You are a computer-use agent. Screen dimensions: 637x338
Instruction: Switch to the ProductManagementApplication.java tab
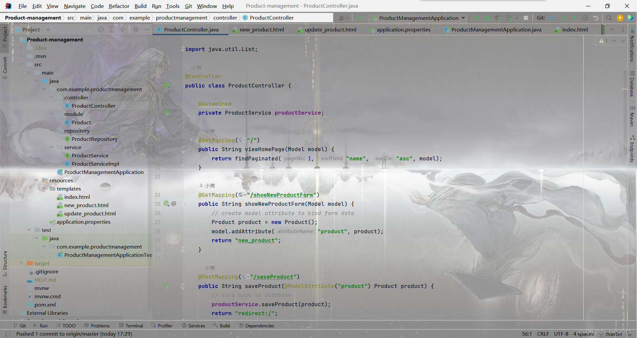click(493, 29)
